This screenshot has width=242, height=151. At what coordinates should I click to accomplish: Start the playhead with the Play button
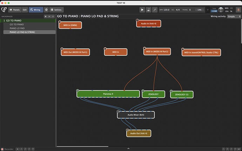(x=142, y=10)
